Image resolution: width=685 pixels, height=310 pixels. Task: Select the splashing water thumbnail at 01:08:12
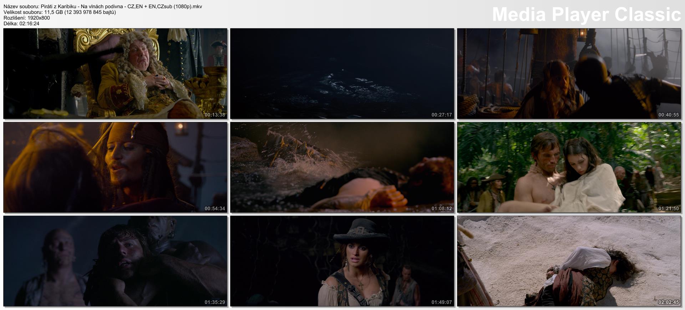pos(342,167)
